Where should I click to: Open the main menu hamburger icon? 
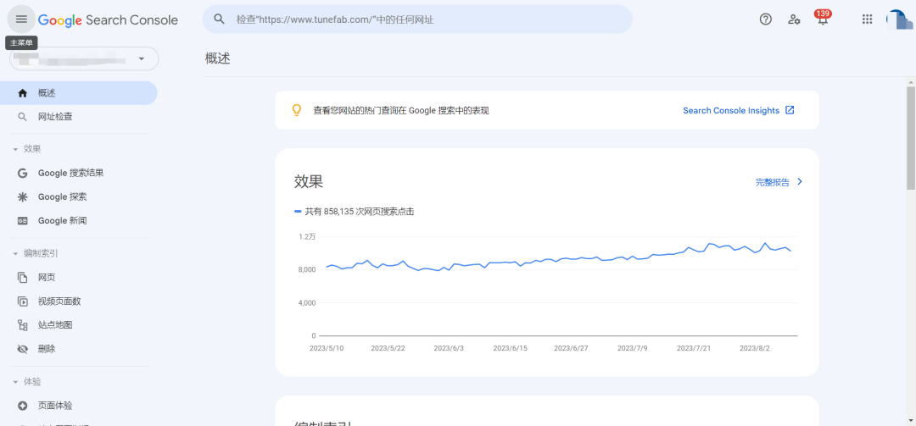pyautogui.click(x=21, y=19)
